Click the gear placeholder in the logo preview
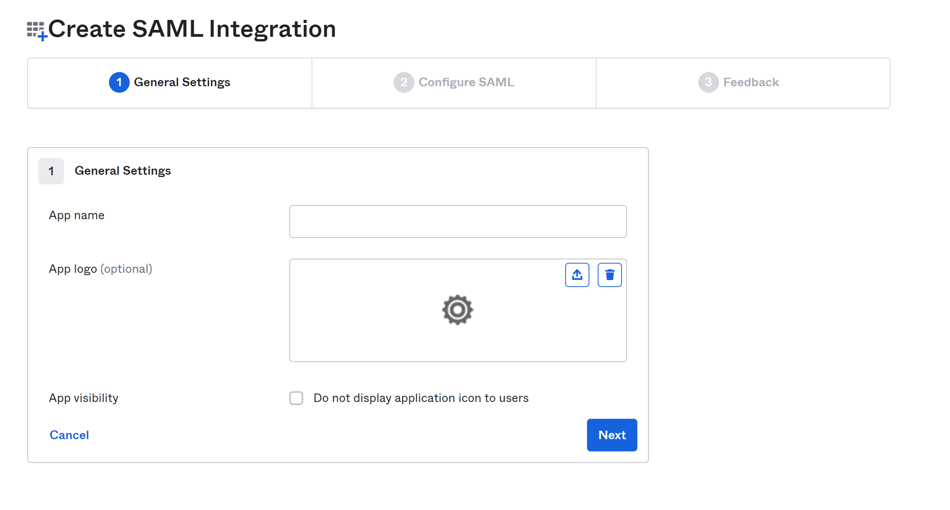Screen dimensions: 950x510 [458, 309]
